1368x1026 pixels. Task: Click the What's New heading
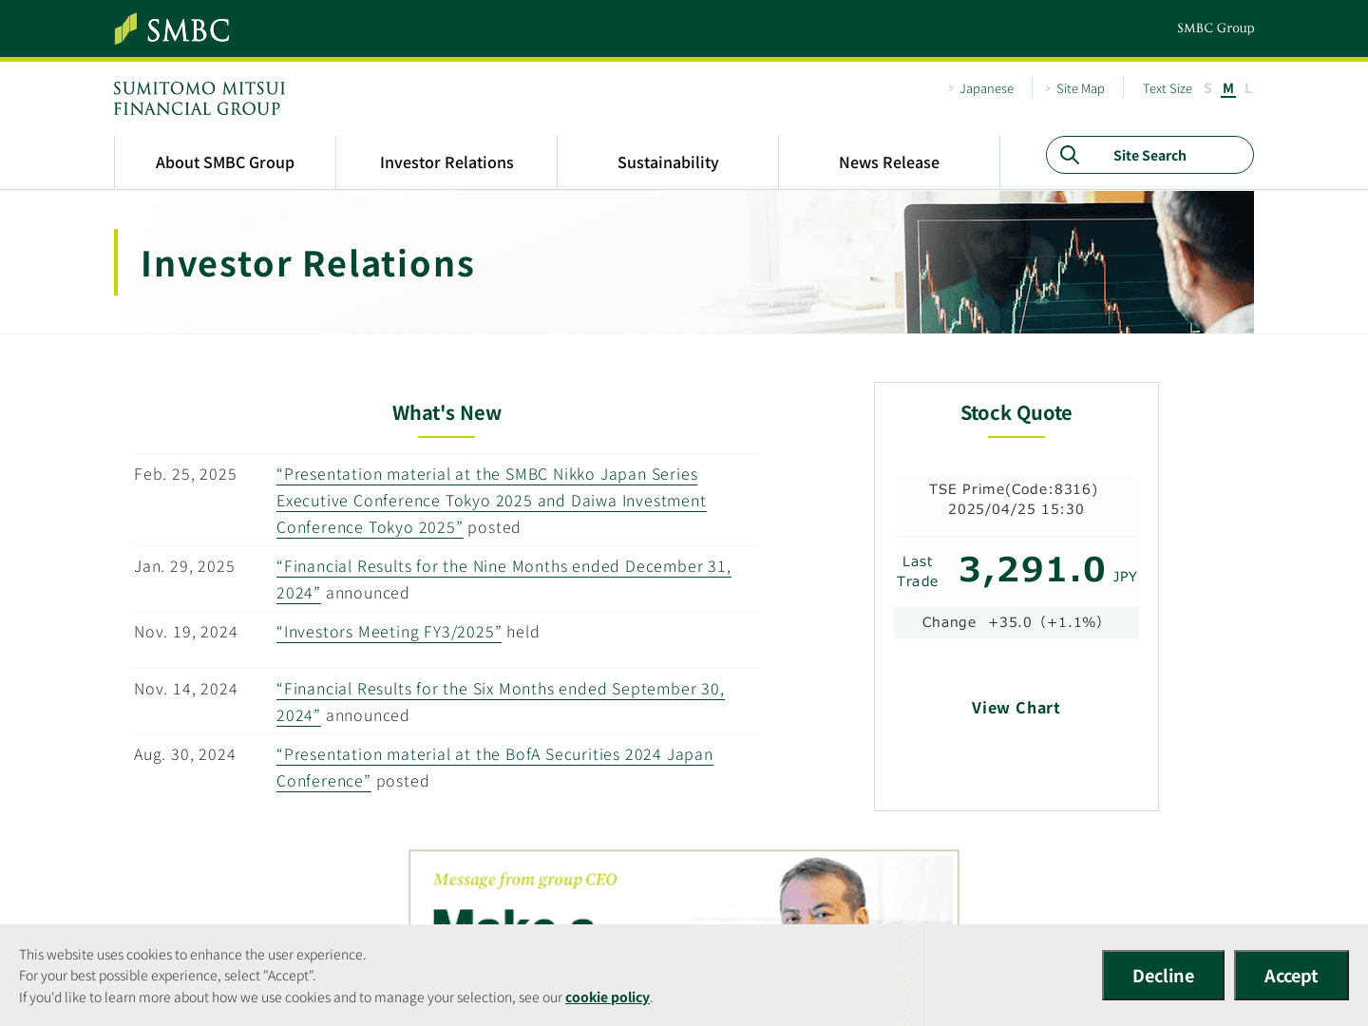tap(446, 413)
